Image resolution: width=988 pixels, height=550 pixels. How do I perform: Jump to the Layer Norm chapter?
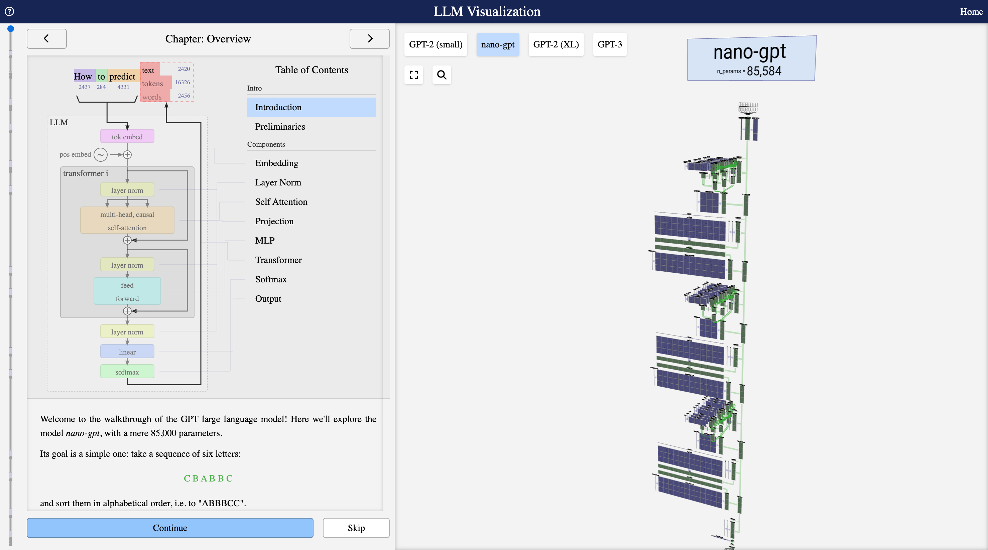point(278,182)
